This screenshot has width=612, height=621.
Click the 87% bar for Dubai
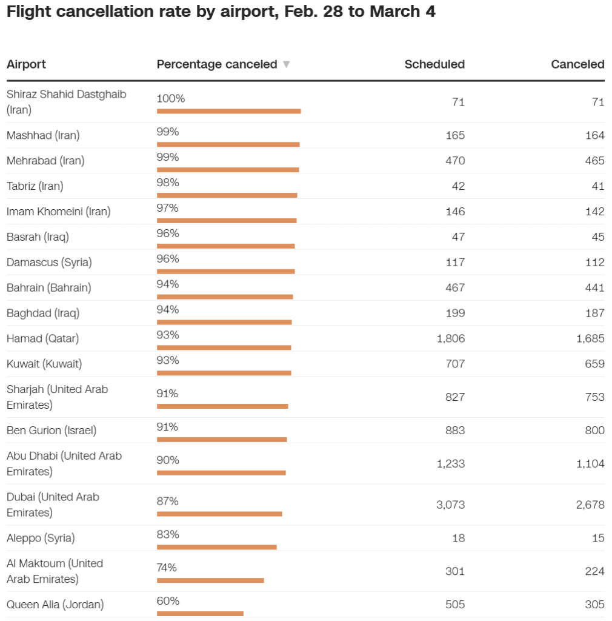[x=219, y=514]
